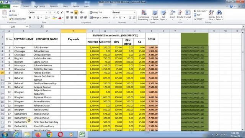The image size is (245, 138).
Task: Click the Copy icon in Clipboard
Action: click(x=10, y=15)
